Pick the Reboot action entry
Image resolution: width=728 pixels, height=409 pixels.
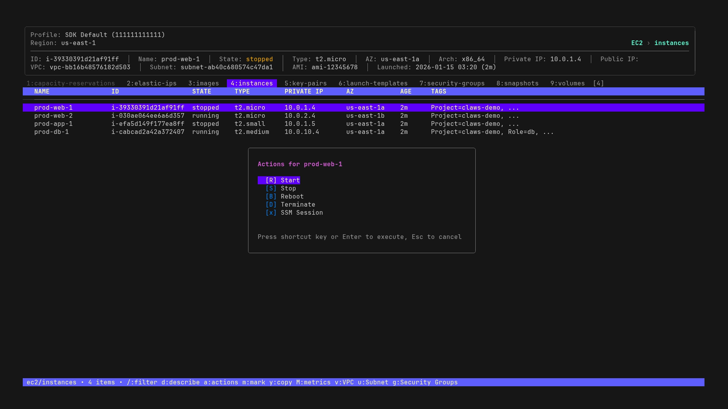coord(284,197)
